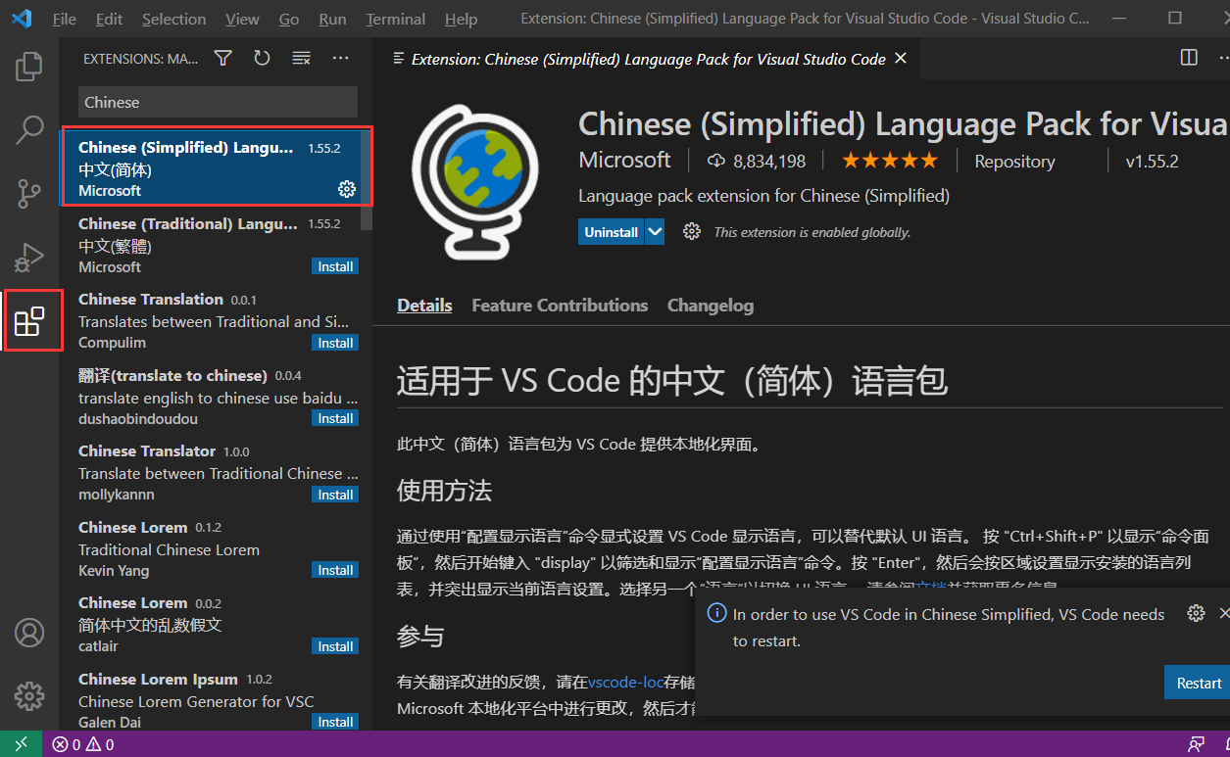This screenshot has width=1230, height=757.
Task: Open the Terminal menu
Action: [x=397, y=19]
